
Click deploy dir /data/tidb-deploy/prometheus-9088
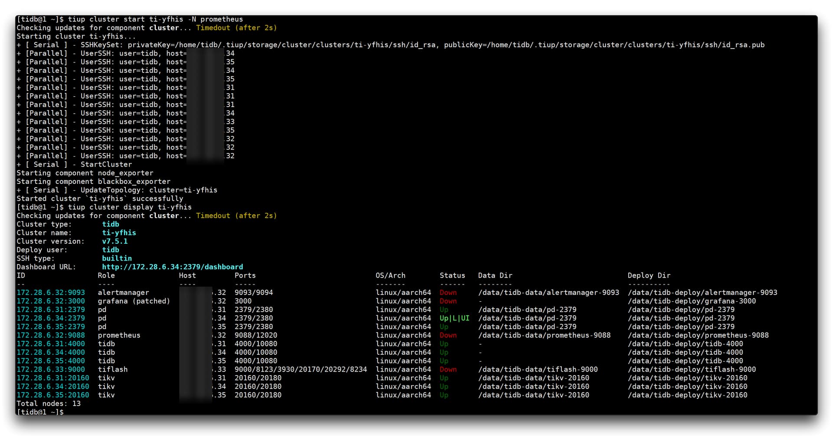[698, 335]
